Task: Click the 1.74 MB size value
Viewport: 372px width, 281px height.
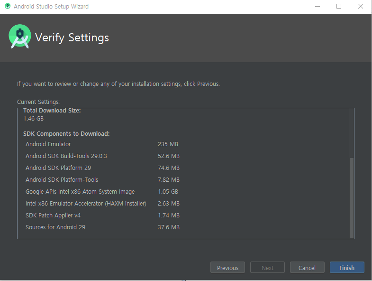Action: coord(169,215)
